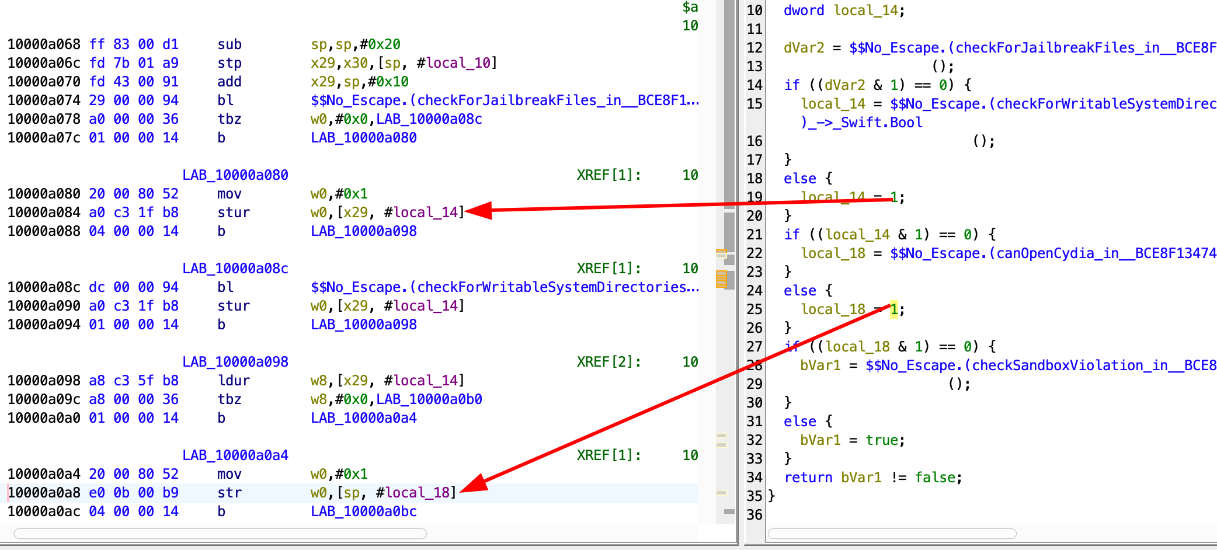1217x550 pixels.
Task: Click the highlighted 1 on decompiler line 25
Action: pos(893,309)
